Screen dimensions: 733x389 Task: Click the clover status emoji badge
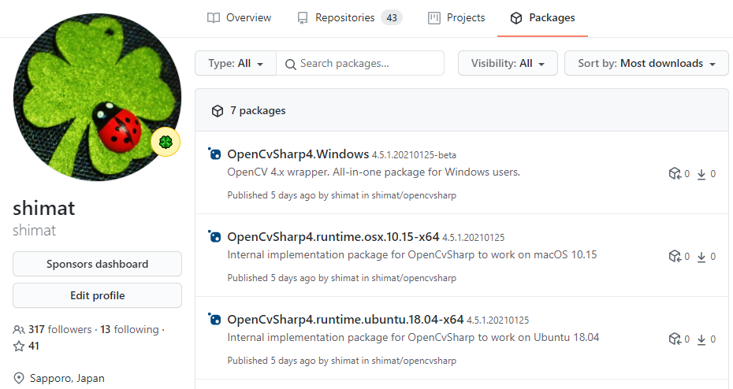coord(166,142)
